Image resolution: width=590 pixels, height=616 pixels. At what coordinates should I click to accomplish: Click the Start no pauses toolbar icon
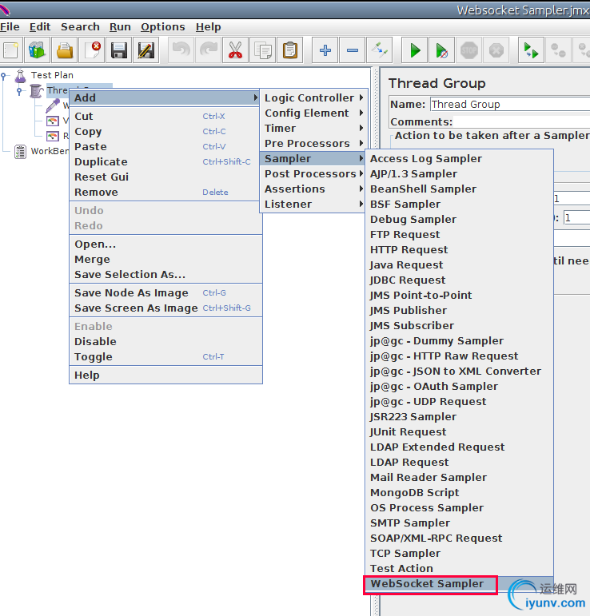[442, 50]
